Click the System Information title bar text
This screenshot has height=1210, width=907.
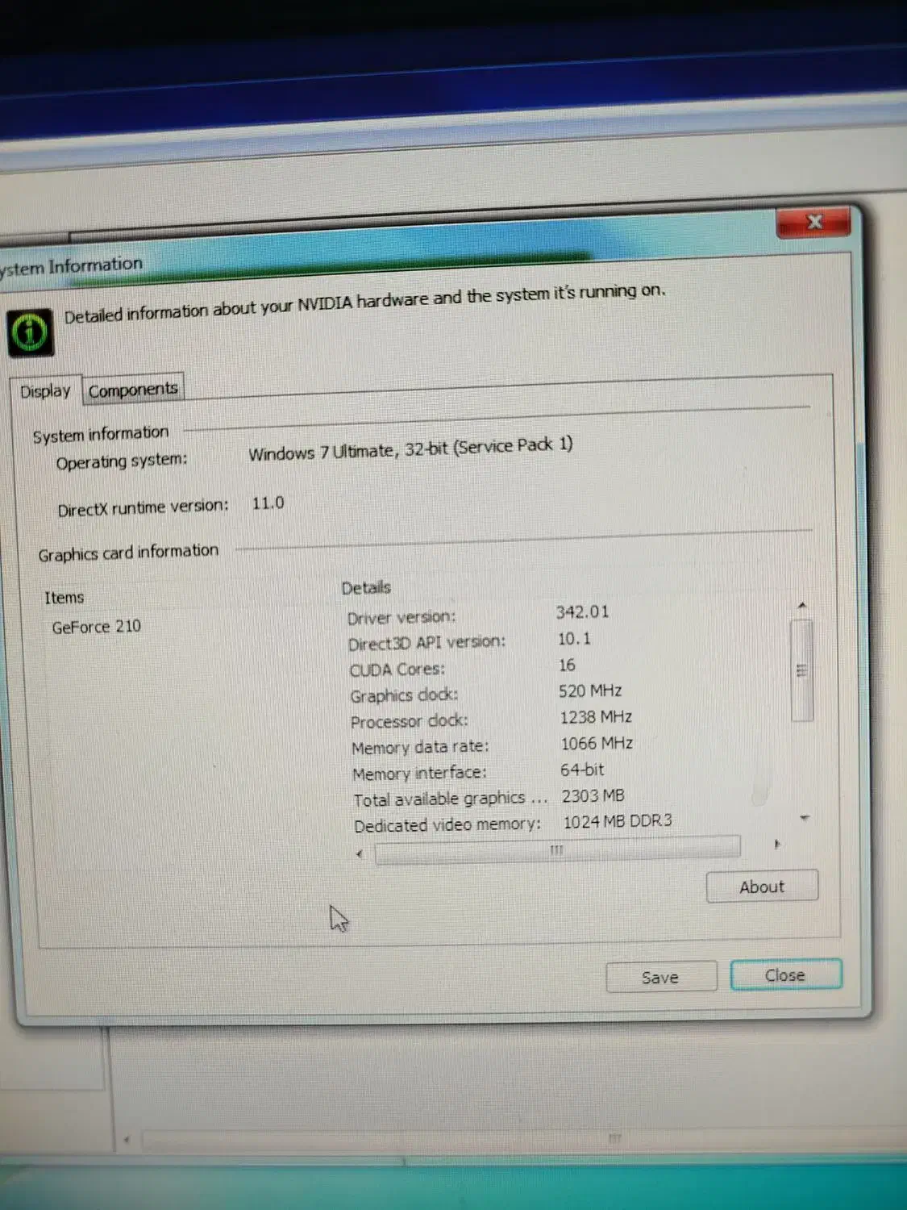pos(71,265)
